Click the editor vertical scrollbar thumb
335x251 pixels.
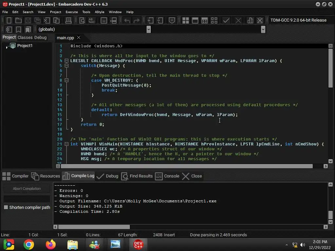click(x=330, y=68)
